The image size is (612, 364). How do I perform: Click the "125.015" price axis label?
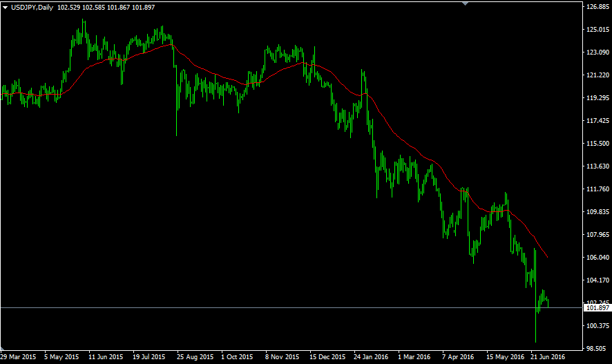[x=597, y=29]
